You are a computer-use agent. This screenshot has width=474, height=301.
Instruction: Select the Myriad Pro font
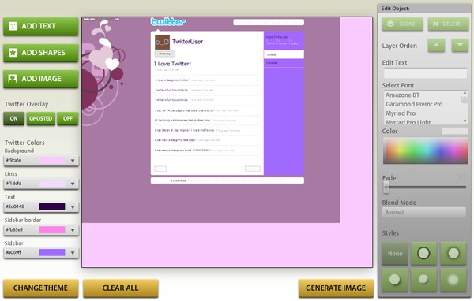[x=401, y=113]
